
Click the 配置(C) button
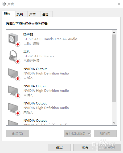tap(18, 134)
